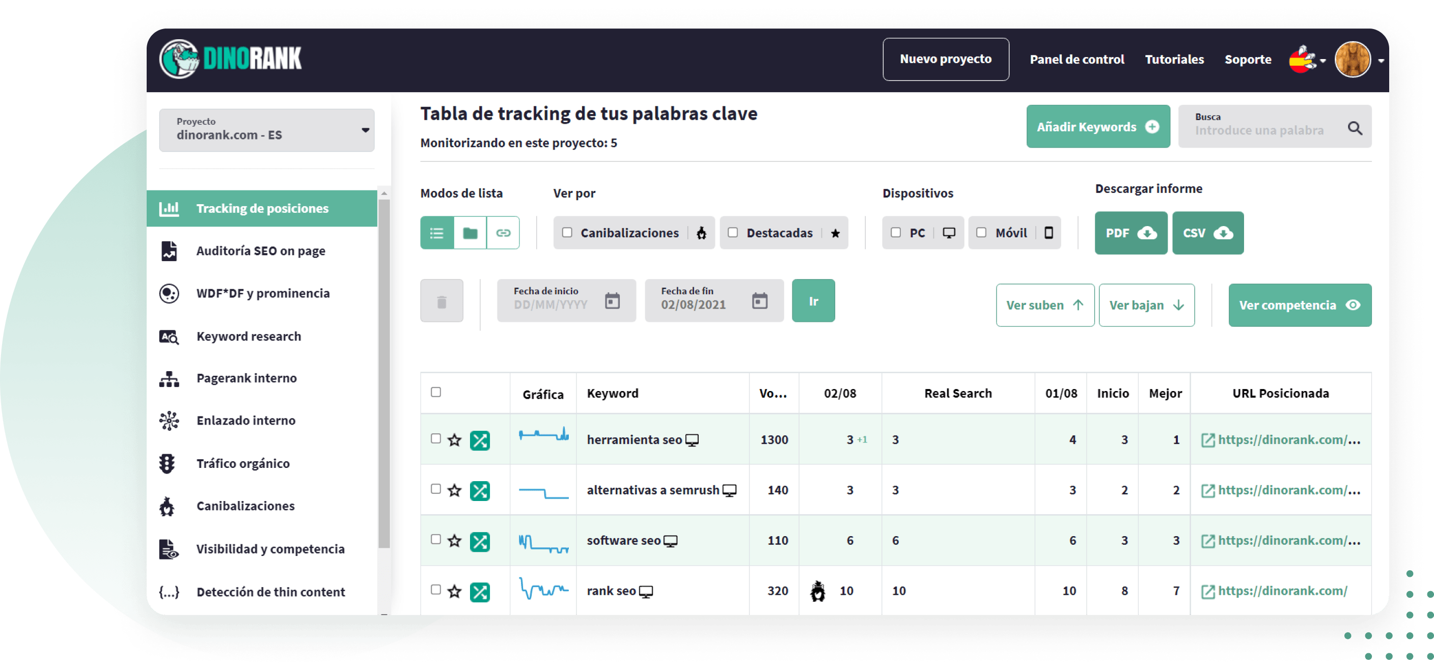Star the software seo keyword

click(455, 541)
